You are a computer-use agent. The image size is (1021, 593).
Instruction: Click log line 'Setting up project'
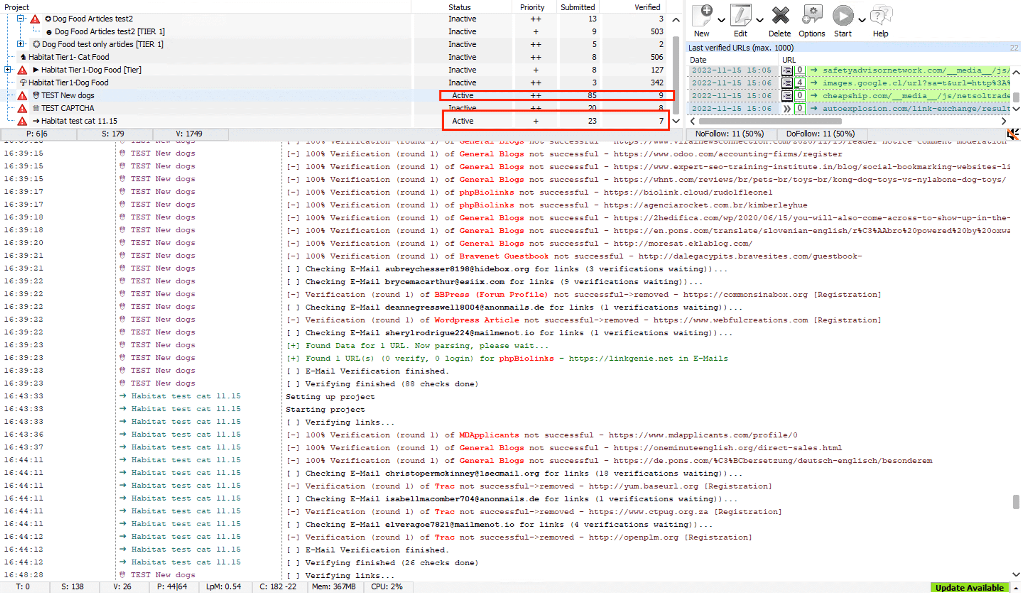tap(330, 397)
